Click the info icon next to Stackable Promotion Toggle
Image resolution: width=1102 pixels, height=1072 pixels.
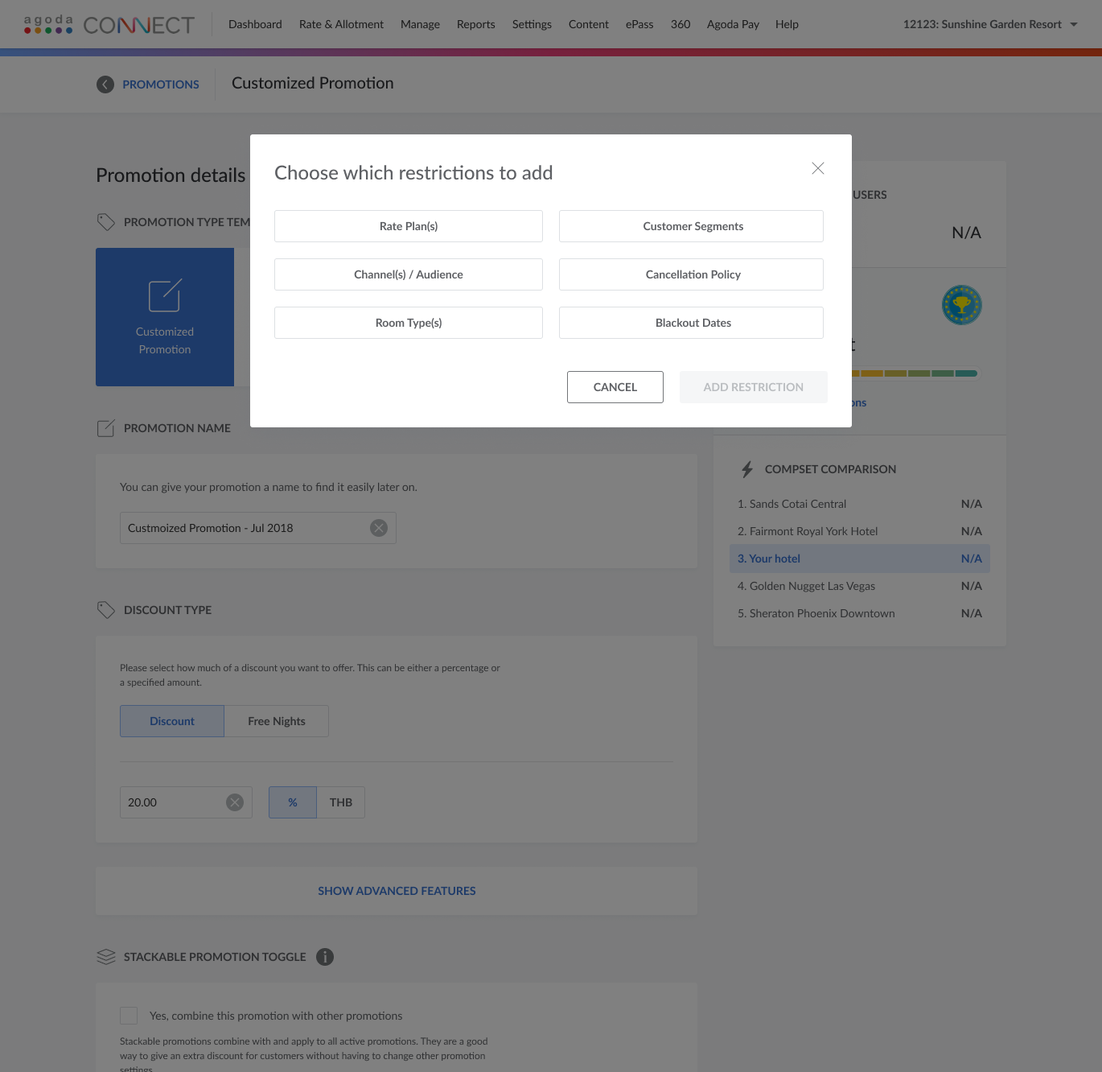click(x=325, y=957)
